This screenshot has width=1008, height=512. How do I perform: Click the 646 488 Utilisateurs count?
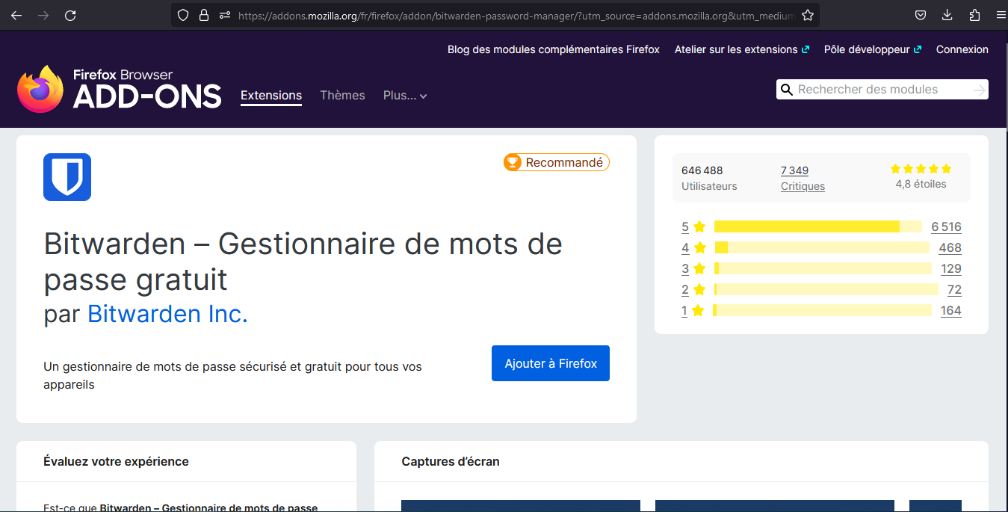709,178
